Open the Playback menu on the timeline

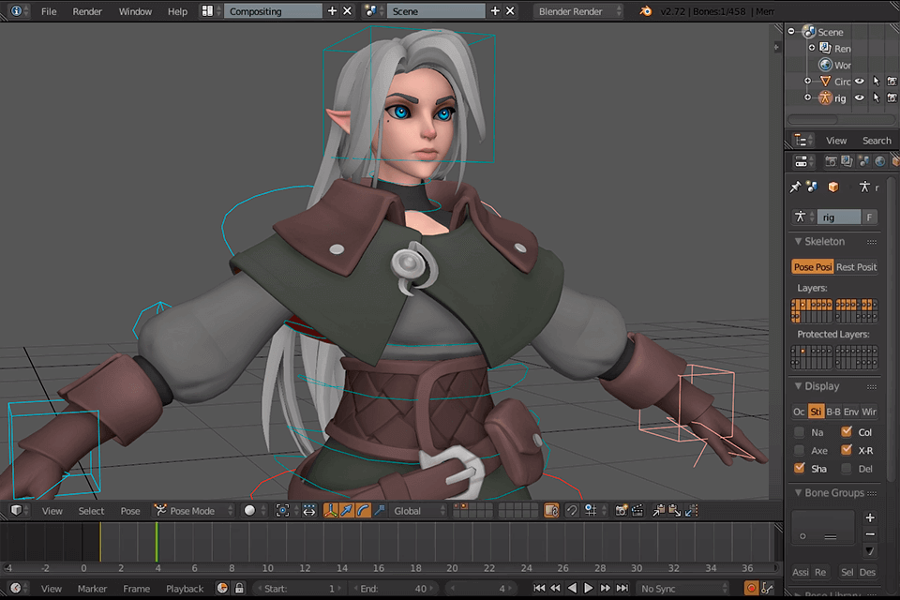point(184,588)
